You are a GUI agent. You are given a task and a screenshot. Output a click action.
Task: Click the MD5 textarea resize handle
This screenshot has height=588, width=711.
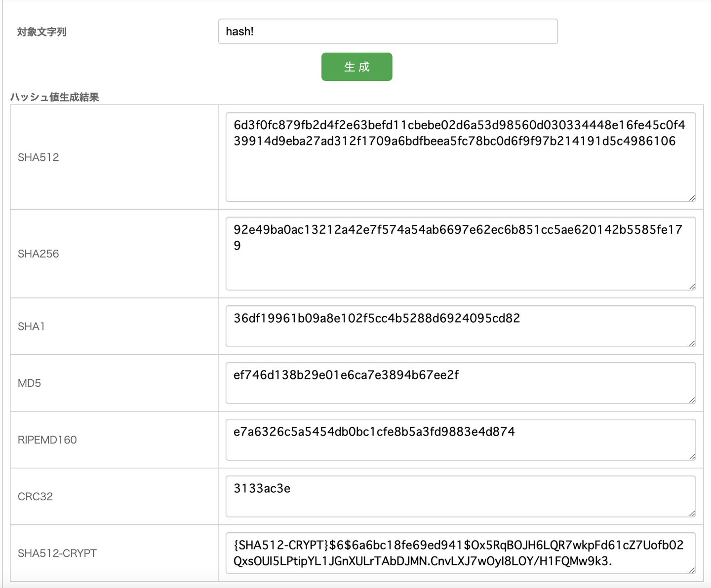pos(692,400)
